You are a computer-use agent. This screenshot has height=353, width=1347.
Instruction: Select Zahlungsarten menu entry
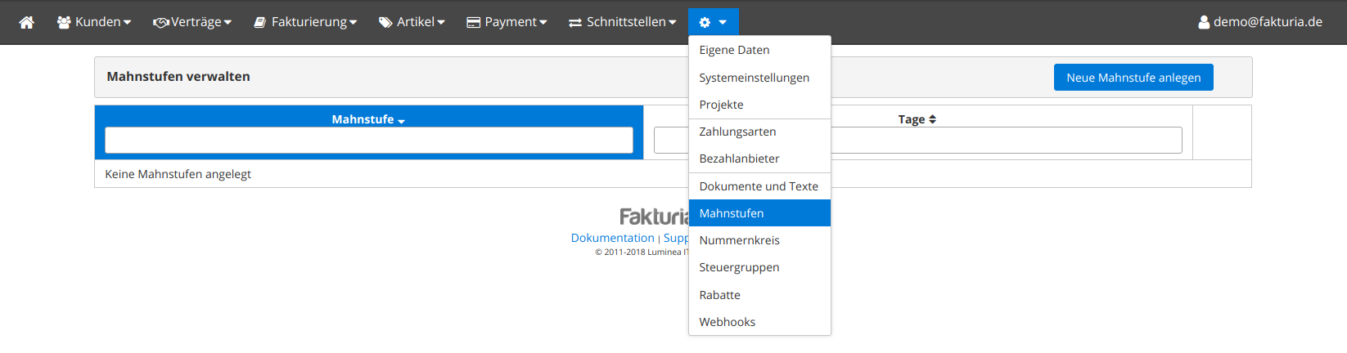pos(737,132)
